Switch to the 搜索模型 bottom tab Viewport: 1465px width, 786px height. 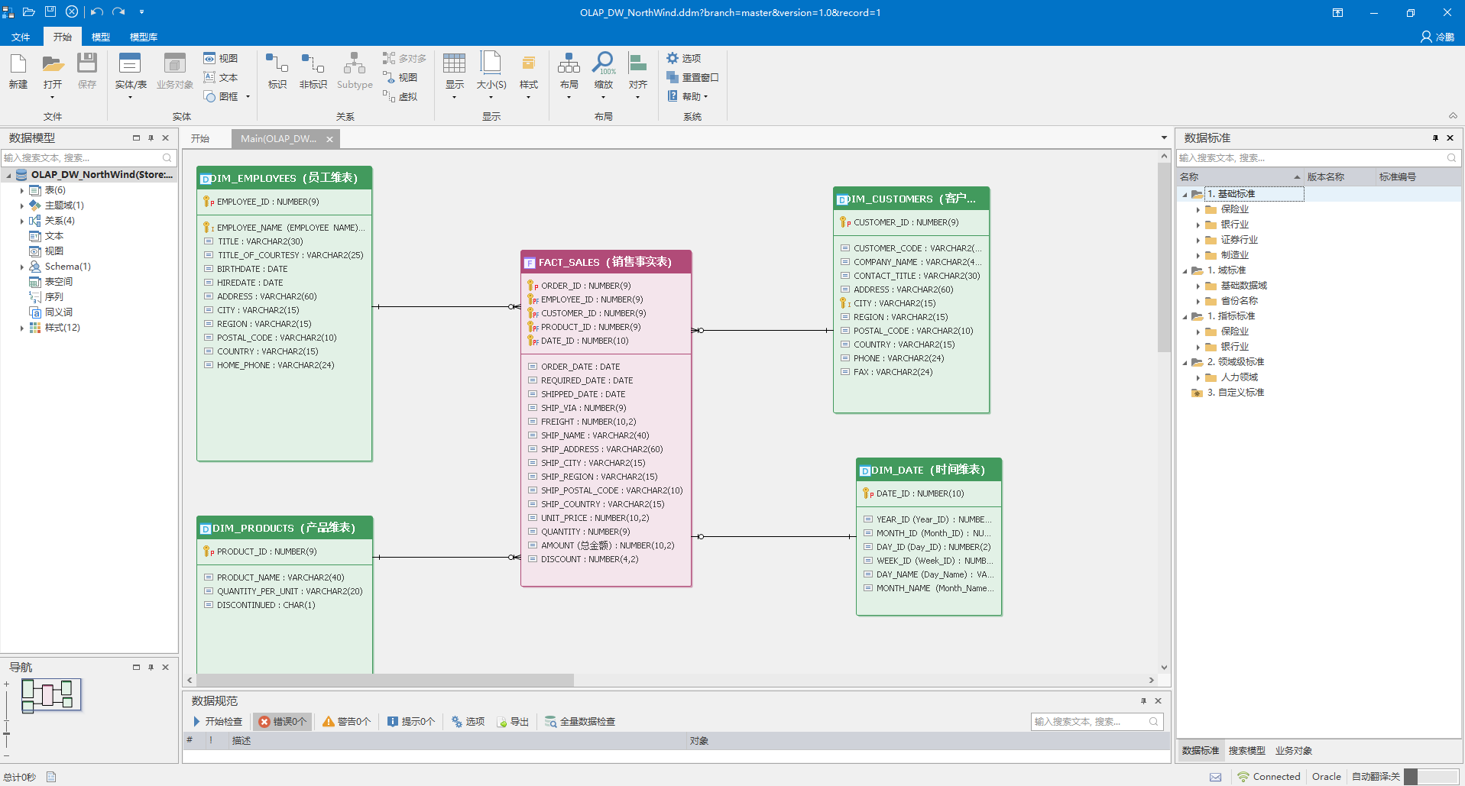click(1247, 751)
